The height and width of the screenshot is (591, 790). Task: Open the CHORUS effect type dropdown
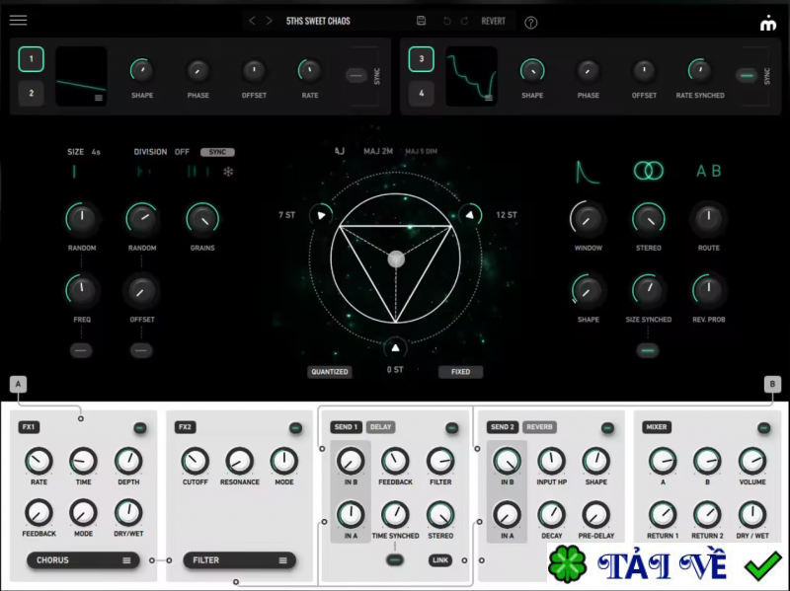click(83, 560)
